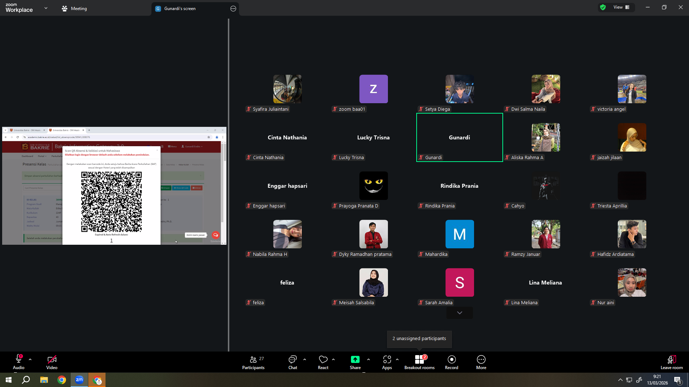Open the taskbar clock showing 9:21

tap(657, 380)
